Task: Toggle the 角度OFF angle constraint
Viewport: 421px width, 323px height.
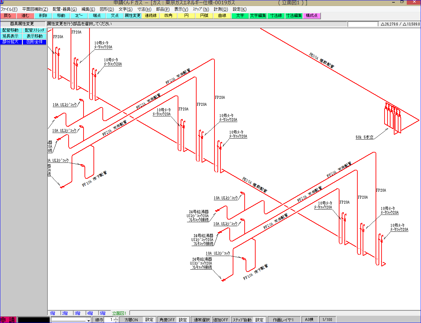Action: [x=167, y=320]
